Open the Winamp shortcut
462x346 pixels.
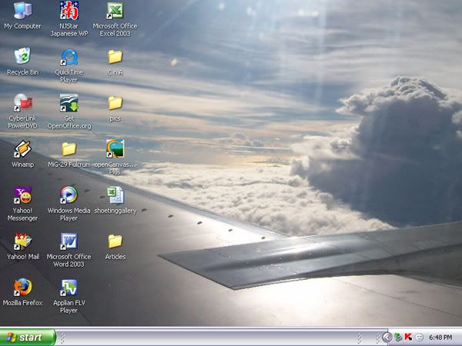22,149
